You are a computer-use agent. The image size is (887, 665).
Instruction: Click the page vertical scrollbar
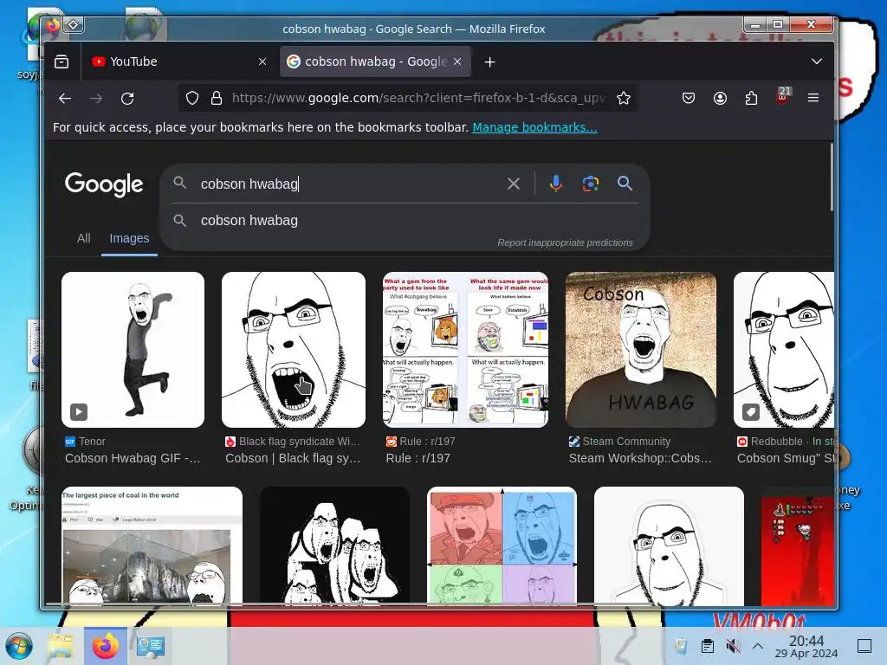point(831,178)
